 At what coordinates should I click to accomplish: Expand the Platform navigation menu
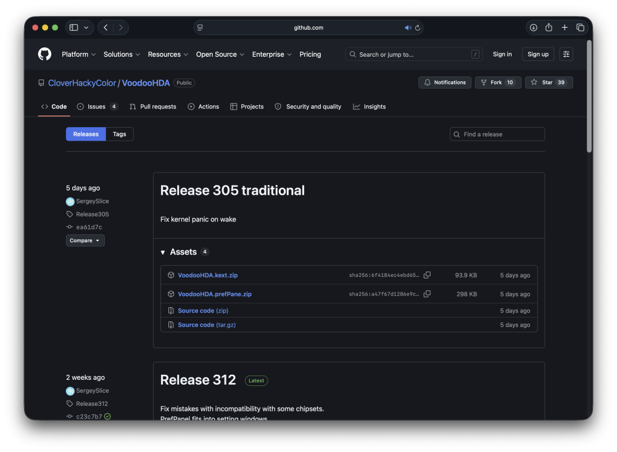pos(78,54)
